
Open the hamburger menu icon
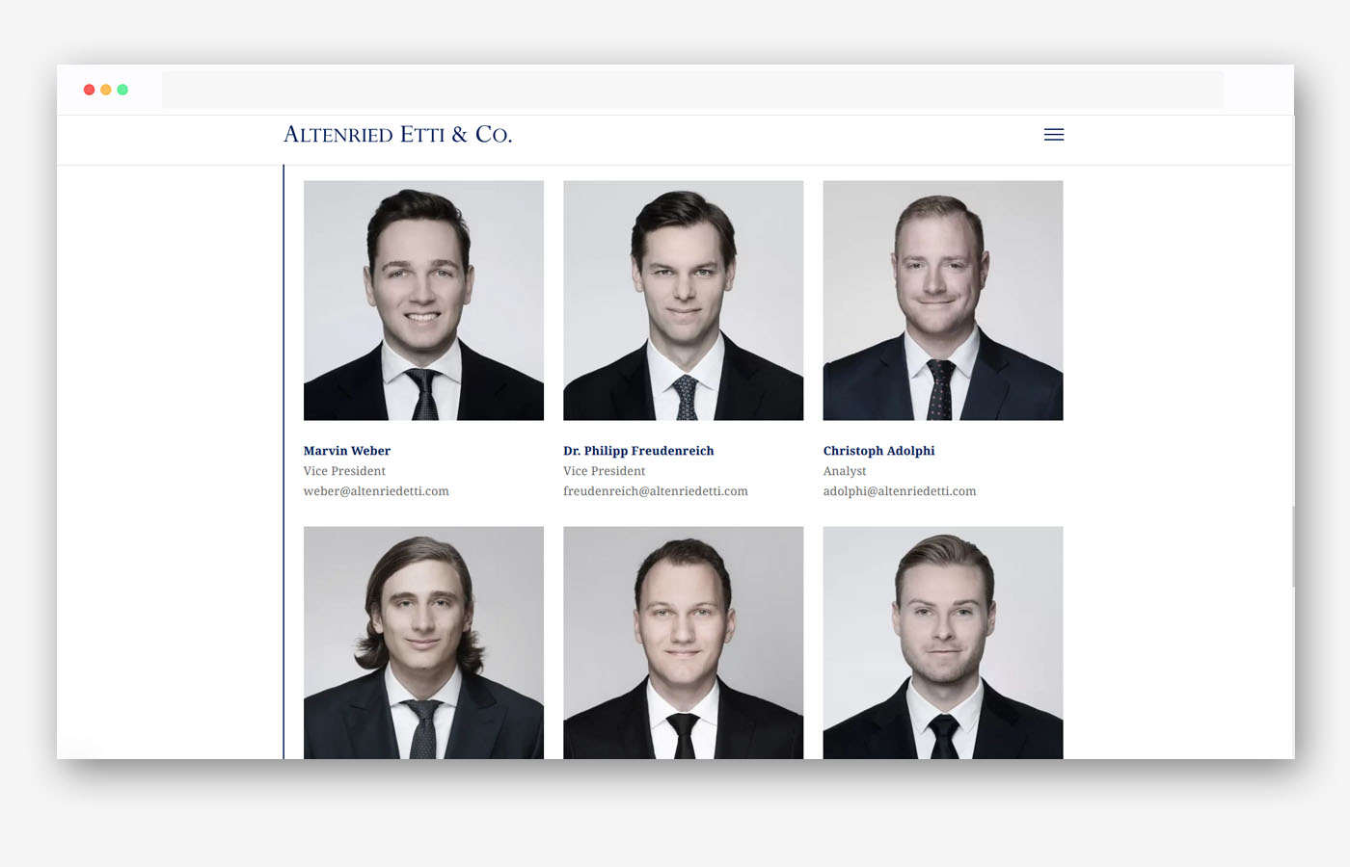(1054, 135)
